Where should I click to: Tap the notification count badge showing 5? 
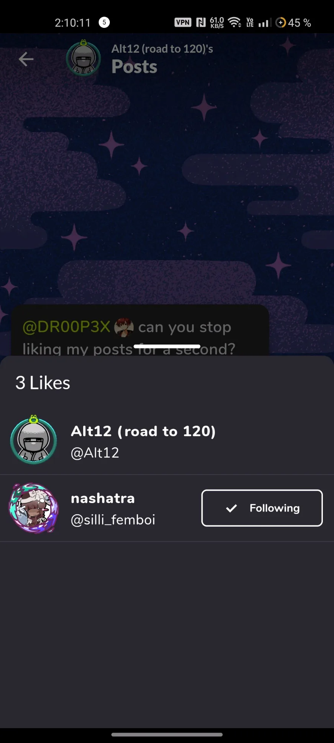coord(104,22)
